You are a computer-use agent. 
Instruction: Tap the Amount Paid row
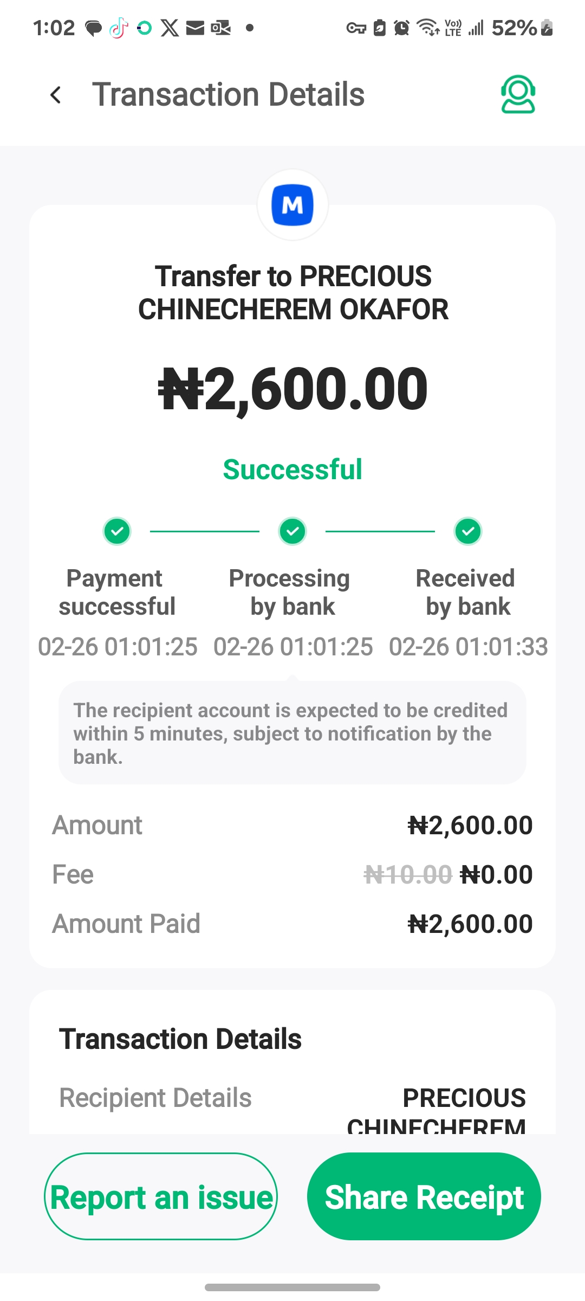[292, 924]
